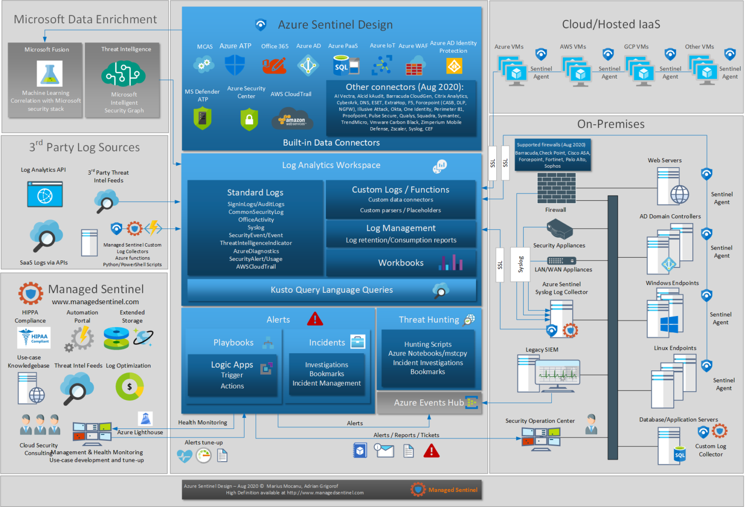Click the AD Domain Controllers server icon
Viewport: 746px width, 507px height.
669,249
